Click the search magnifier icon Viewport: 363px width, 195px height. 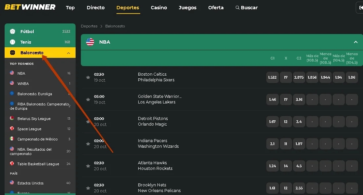tap(237, 8)
